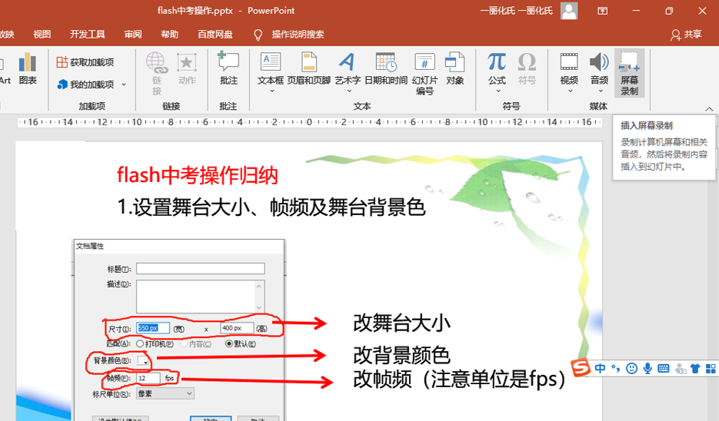Click the Sogou S input method logo
The image size is (719, 421).
[x=581, y=367]
